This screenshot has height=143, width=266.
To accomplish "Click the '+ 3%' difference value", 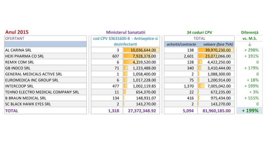I will coord(254,92).
